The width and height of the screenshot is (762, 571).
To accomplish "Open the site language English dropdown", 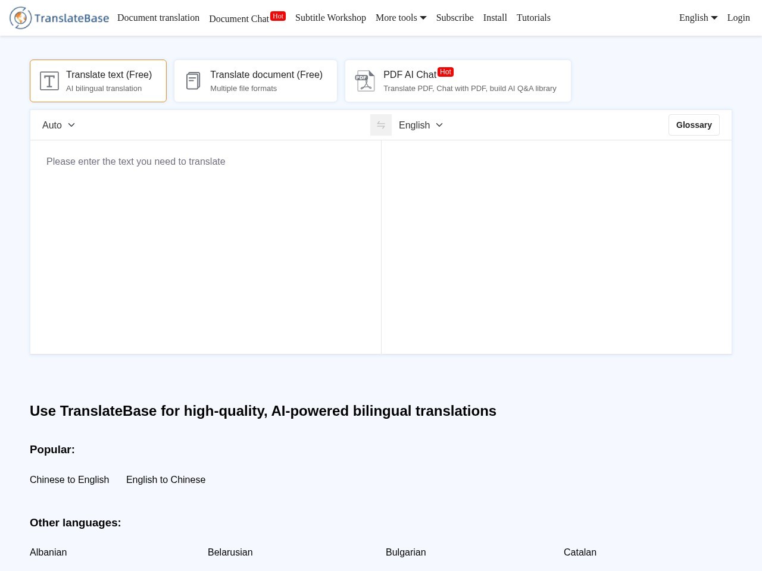I will [x=698, y=18].
